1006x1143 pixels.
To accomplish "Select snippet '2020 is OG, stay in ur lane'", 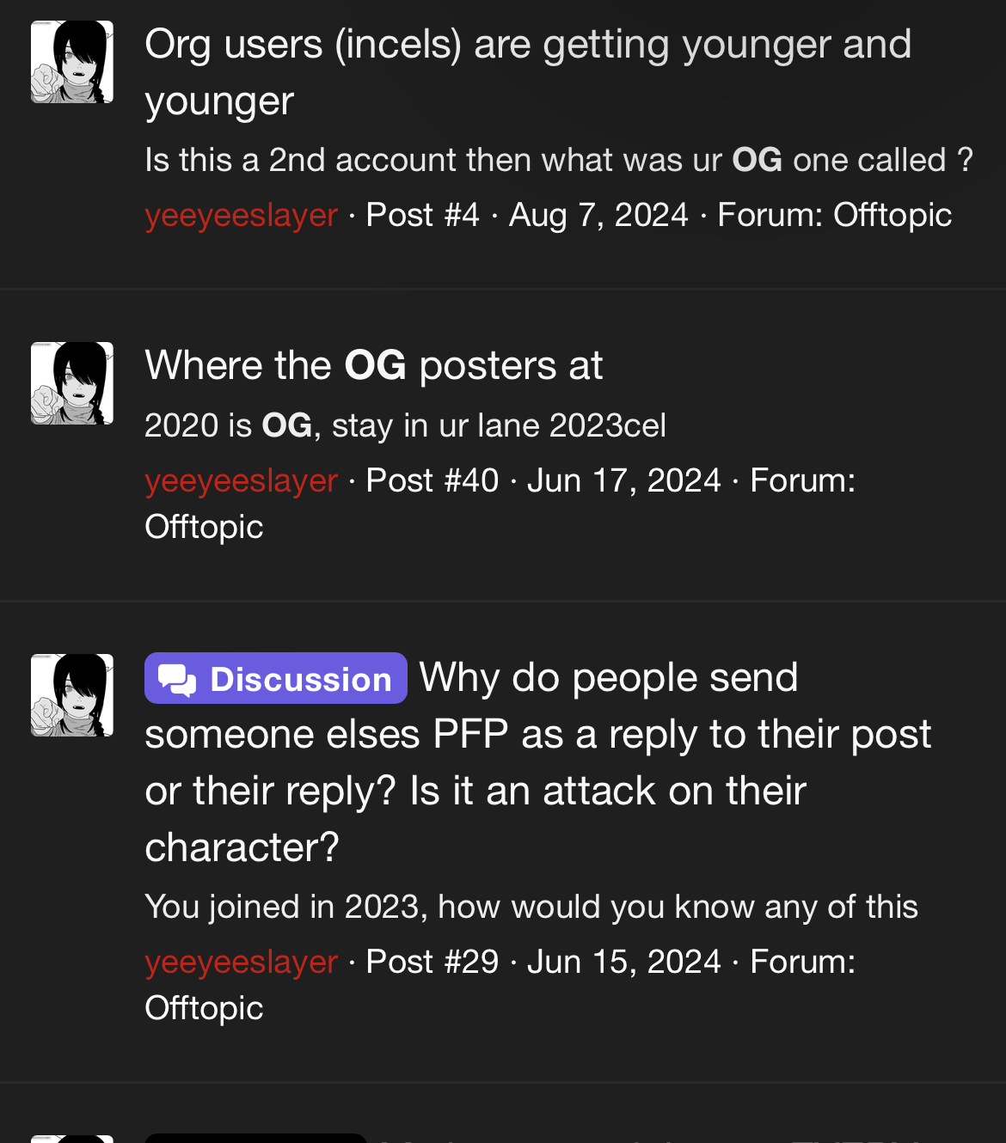I will [405, 425].
